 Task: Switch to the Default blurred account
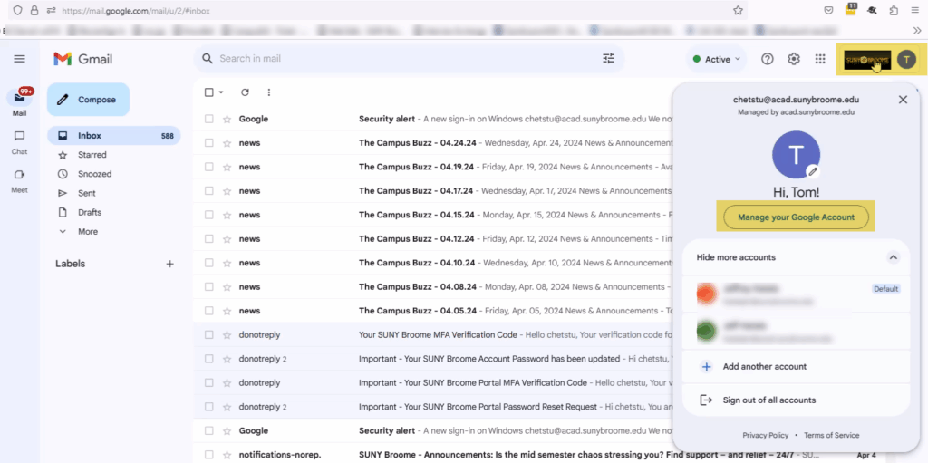point(796,294)
